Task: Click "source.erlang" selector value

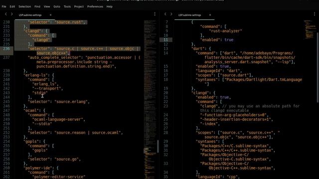Action: [71, 101]
